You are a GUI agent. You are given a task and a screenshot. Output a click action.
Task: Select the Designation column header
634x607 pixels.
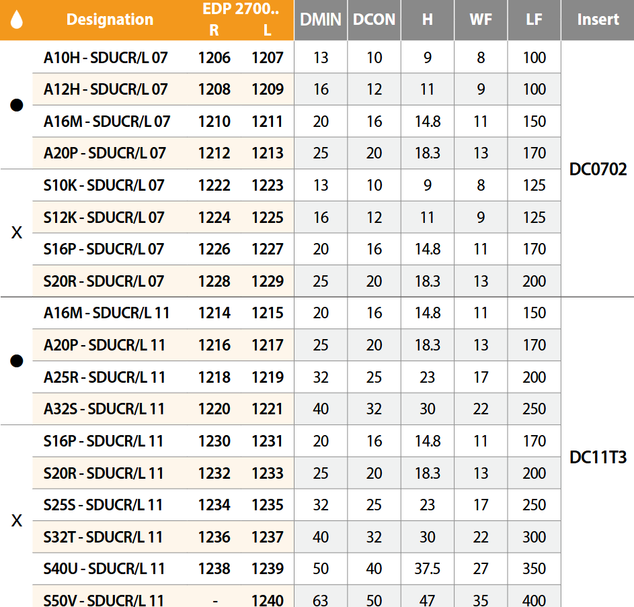point(110,19)
